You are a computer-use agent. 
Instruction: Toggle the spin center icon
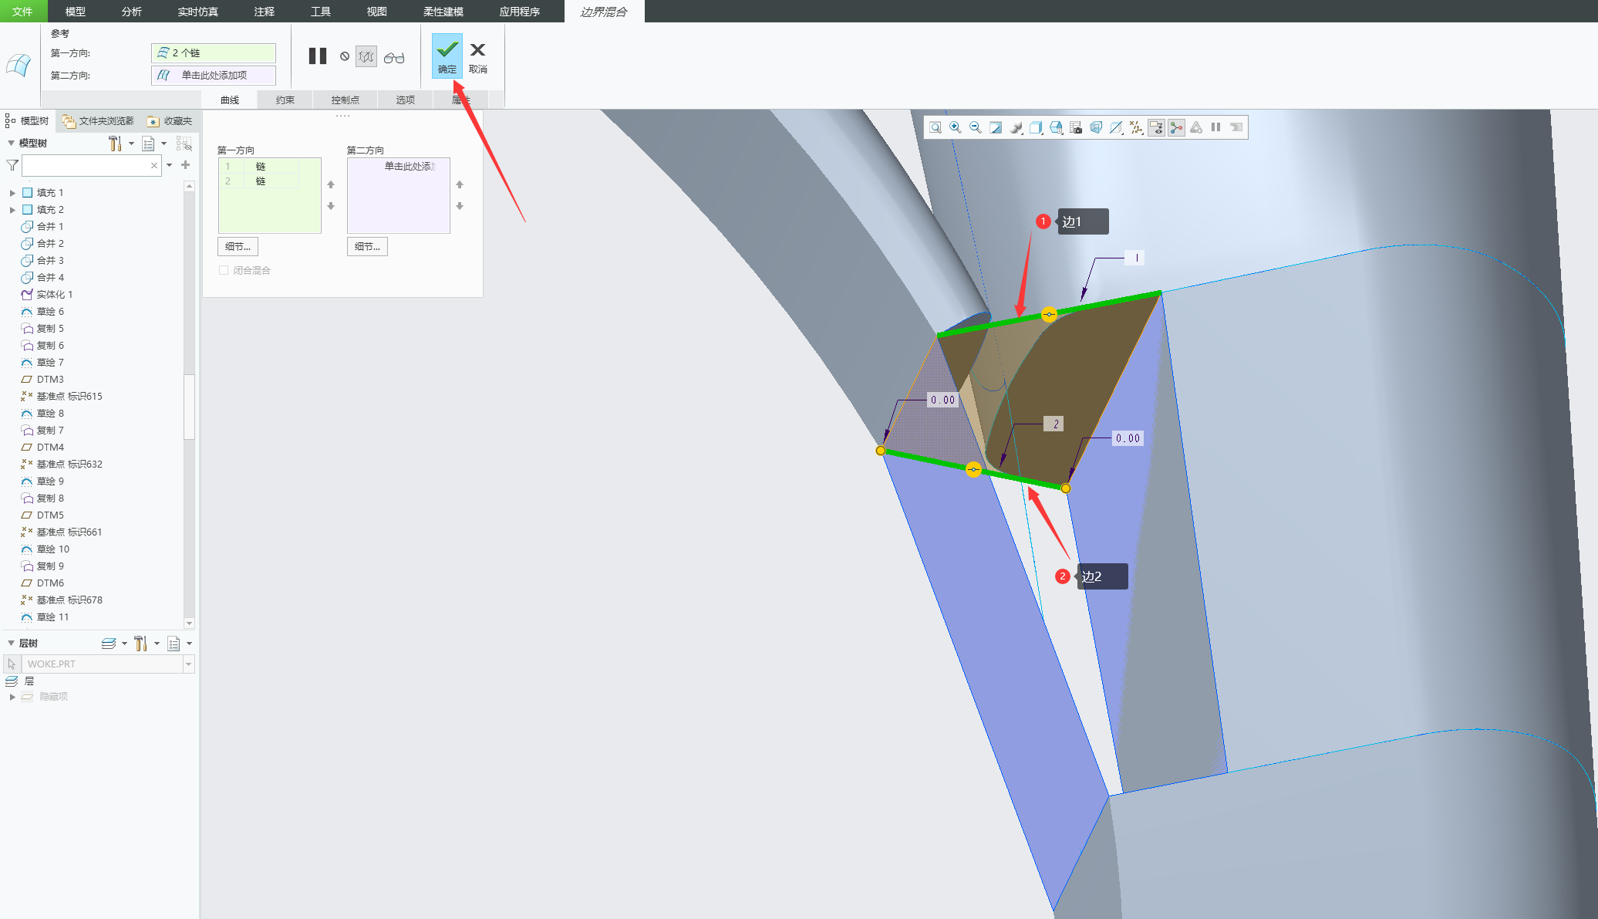click(x=1176, y=127)
